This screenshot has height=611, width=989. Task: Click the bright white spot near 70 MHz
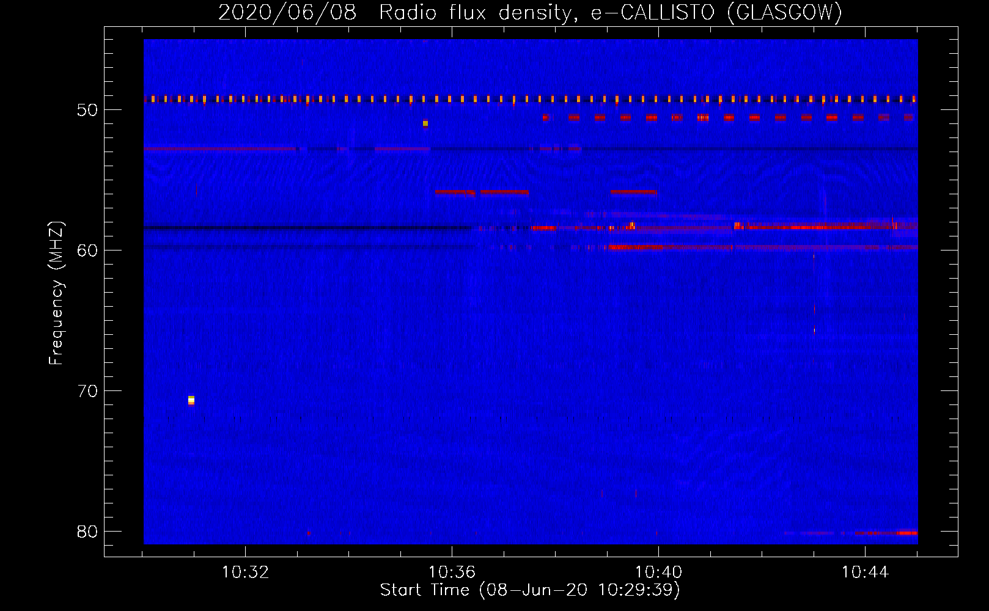pyautogui.click(x=191, y=400)
